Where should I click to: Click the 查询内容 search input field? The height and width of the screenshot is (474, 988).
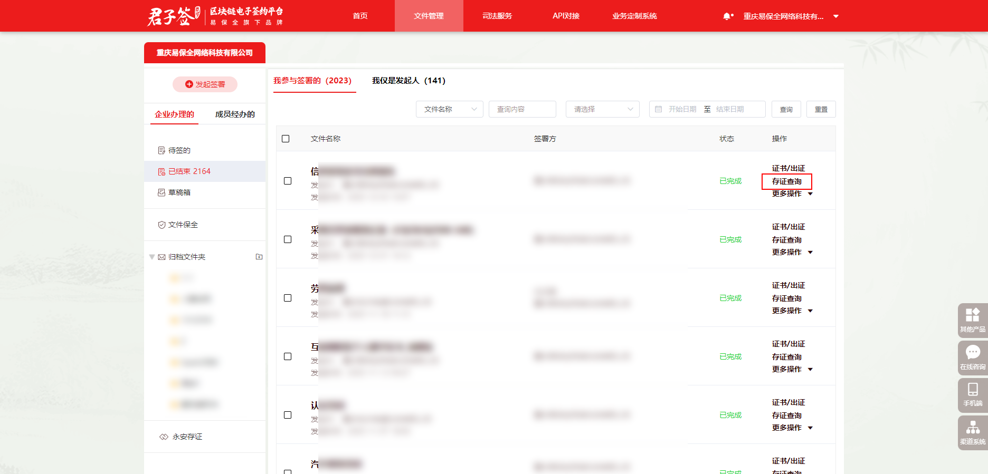522,109
